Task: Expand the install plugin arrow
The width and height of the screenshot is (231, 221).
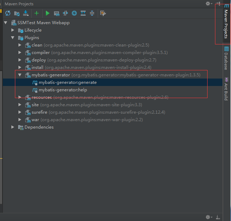Action: (x=20, y=68)
